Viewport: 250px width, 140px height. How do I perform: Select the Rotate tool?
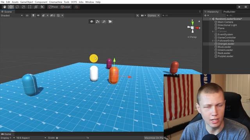17,7
